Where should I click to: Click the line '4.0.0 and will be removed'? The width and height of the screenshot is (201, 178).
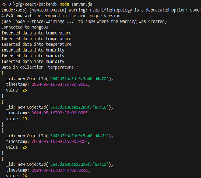coord(61,16)
